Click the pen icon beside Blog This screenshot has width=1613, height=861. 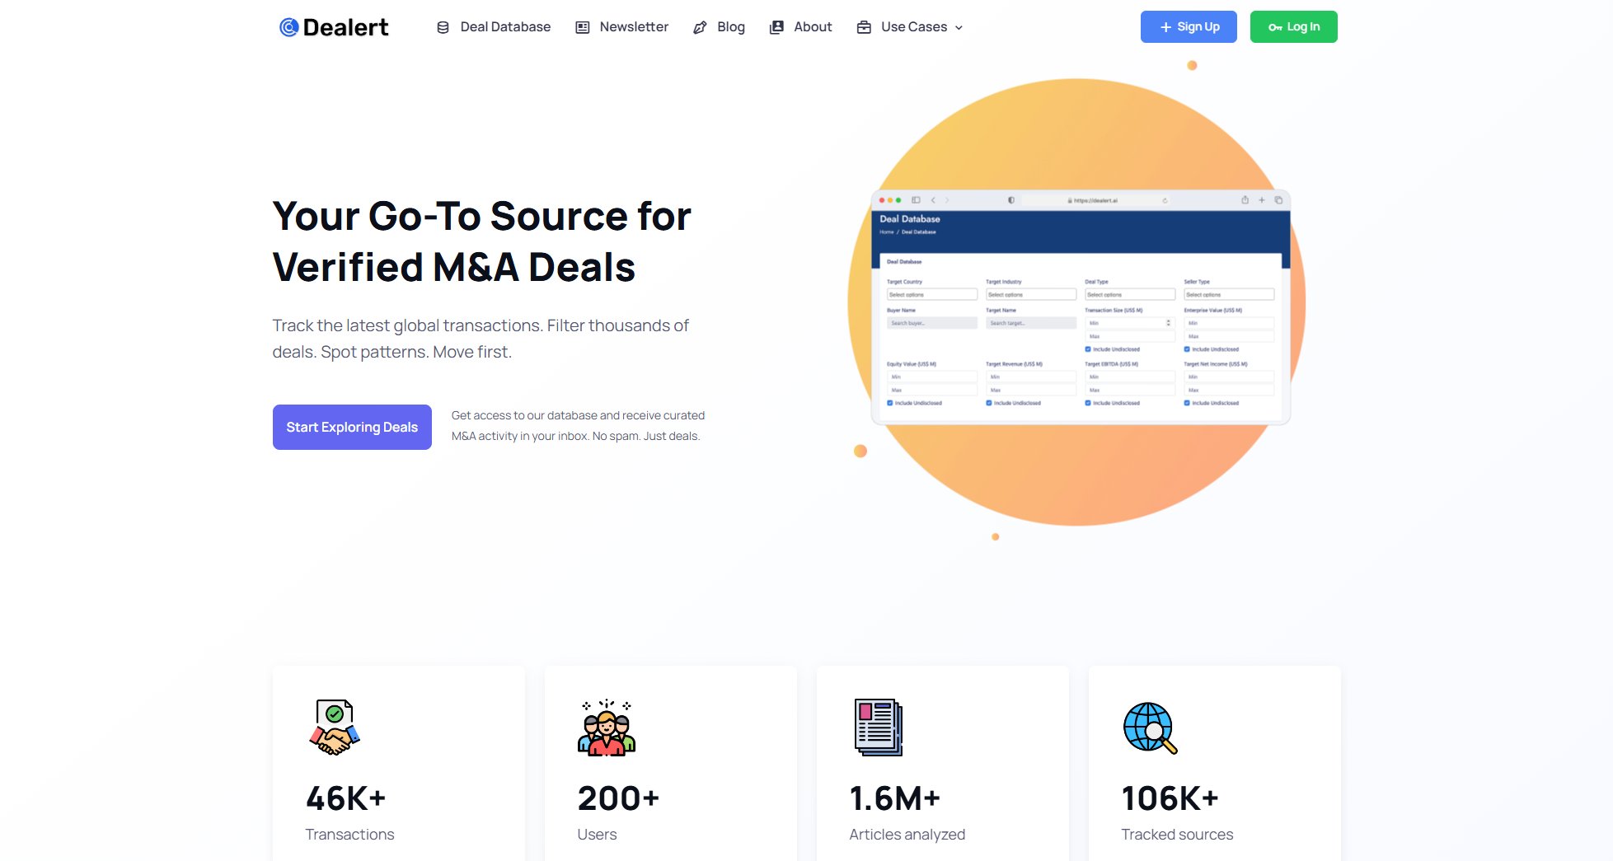pos(700,27)
